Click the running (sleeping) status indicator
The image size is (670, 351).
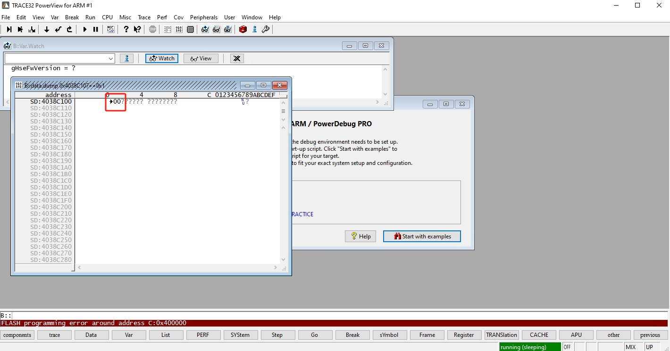tap(530, 347)
